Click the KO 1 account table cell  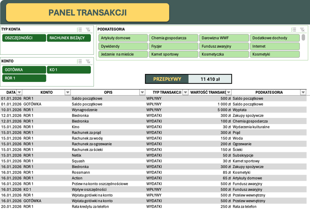[46, 189]
